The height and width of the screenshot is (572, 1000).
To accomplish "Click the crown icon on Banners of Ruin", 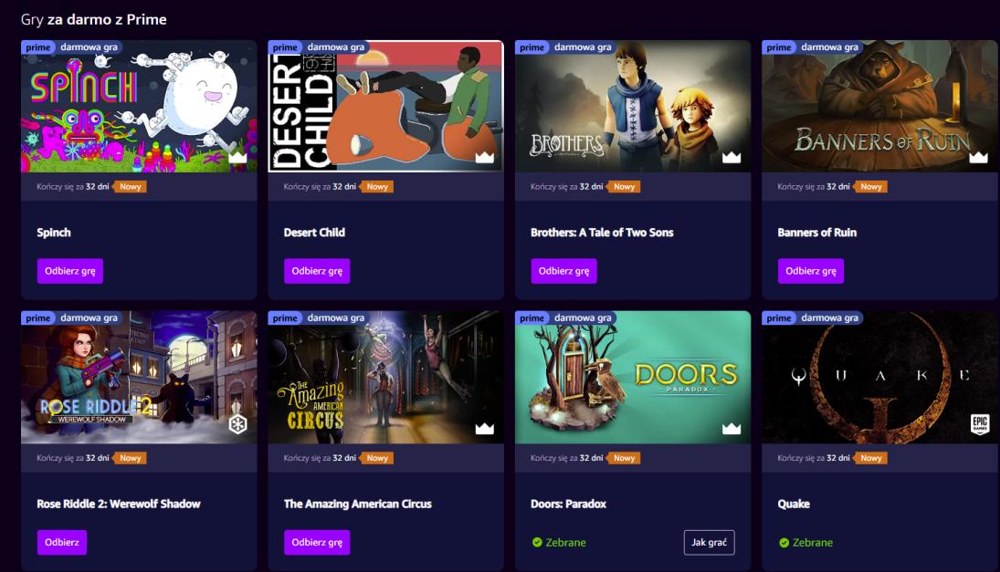I will click(x=978, y=157).
